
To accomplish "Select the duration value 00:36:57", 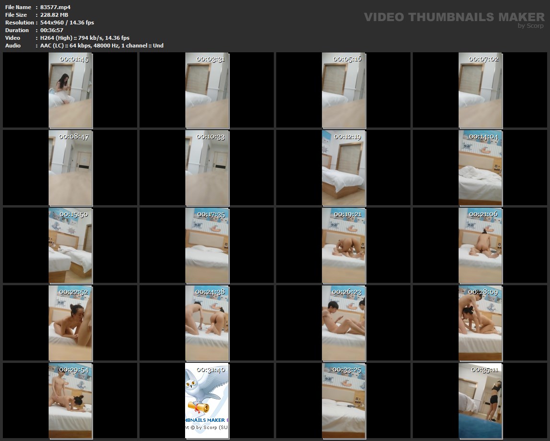I will click(x=52, y=30).
